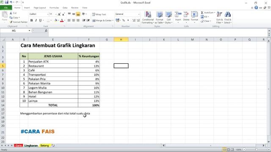The width and height of the screenshot is (271, 152).
Task: Open Conditional Formatting icon menu
Action: click(x=148, y=14)
